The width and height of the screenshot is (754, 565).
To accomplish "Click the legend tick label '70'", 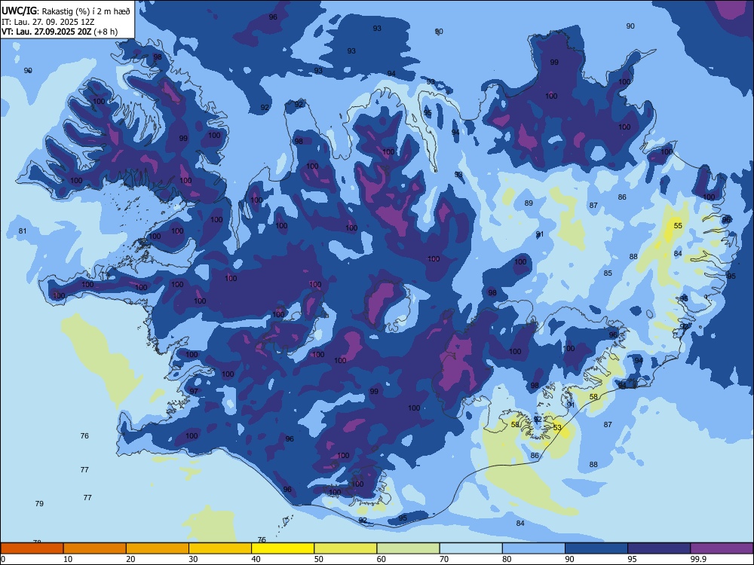I will click(444, 559).
